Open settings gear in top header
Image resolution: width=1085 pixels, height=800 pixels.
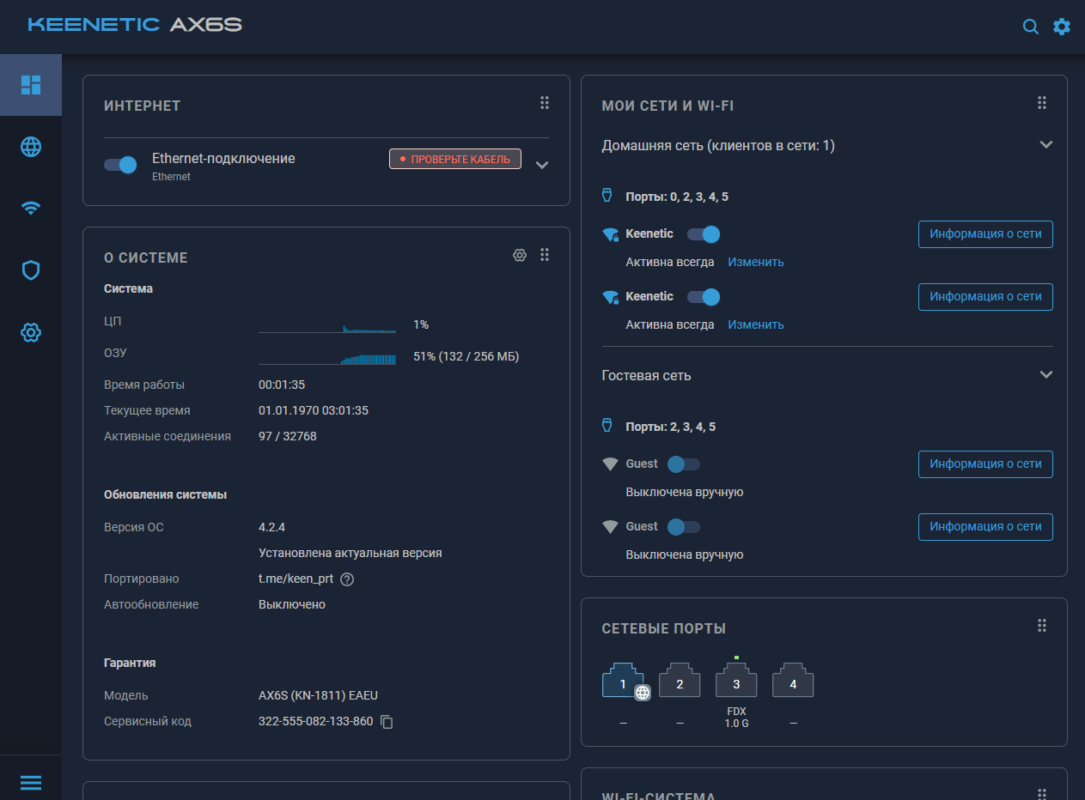(x=1062, y=27)
